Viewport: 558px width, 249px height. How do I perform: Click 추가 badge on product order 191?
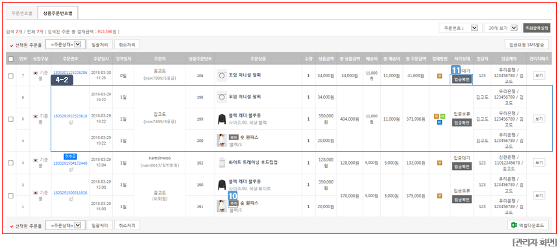(234, 203)
